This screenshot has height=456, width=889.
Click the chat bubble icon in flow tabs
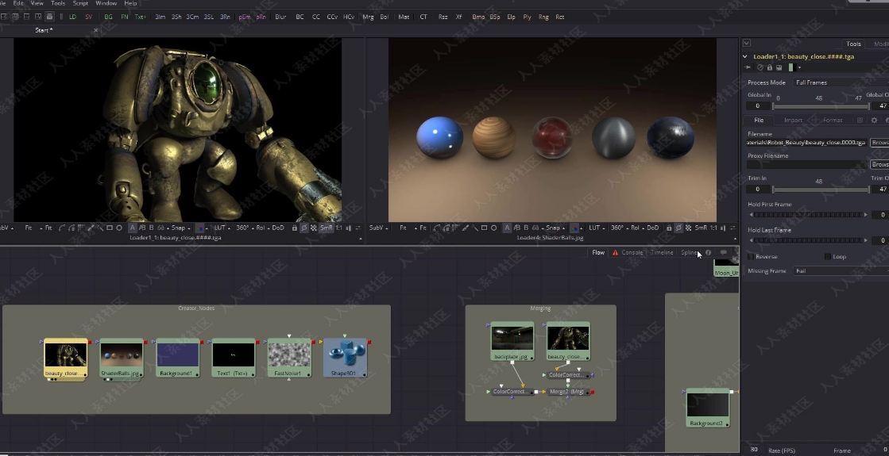click(x=724, y=253)
